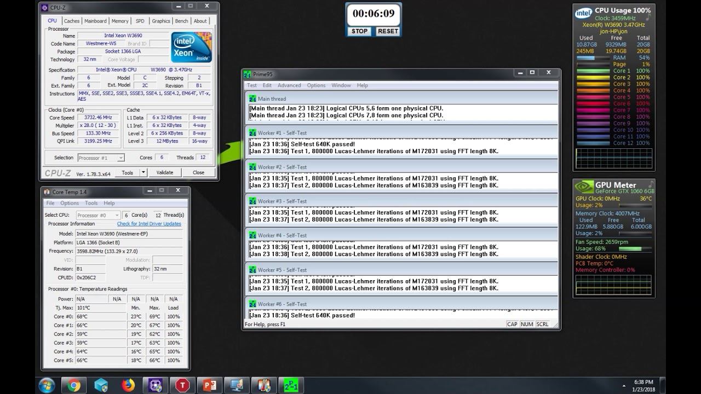Switch to the Bench tab in CPU-Z
The image size is (701, 394).
tap(181, 21)
